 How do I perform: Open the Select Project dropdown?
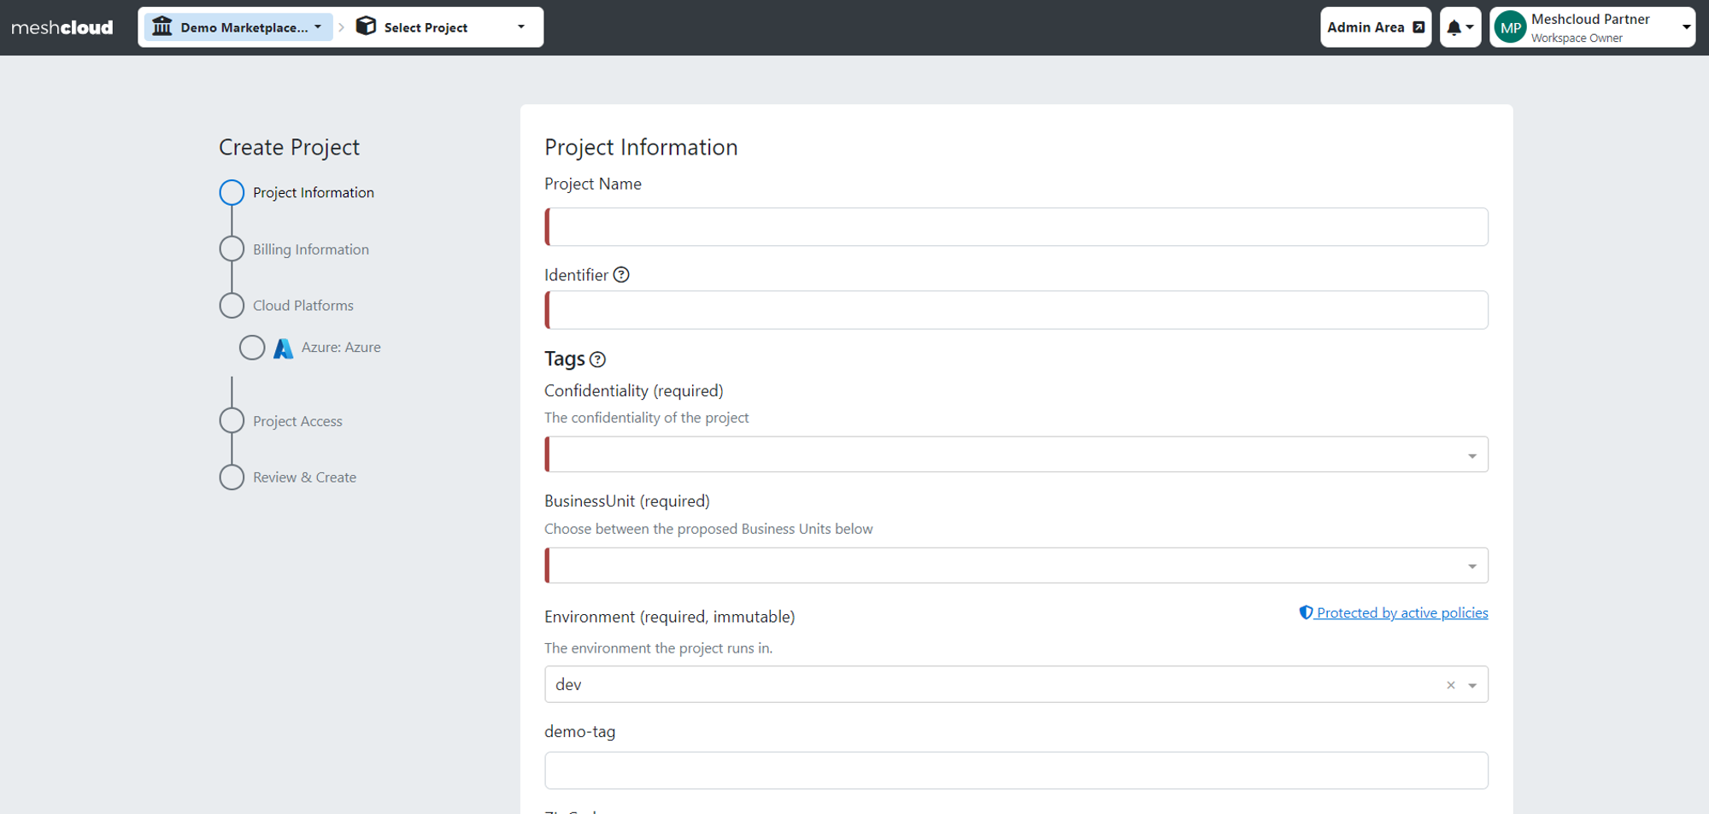[443, 27]
